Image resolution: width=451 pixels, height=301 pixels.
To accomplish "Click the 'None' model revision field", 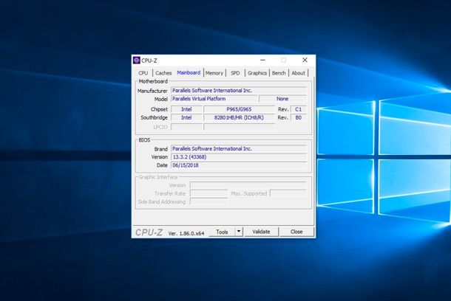I will click(282, 99).
